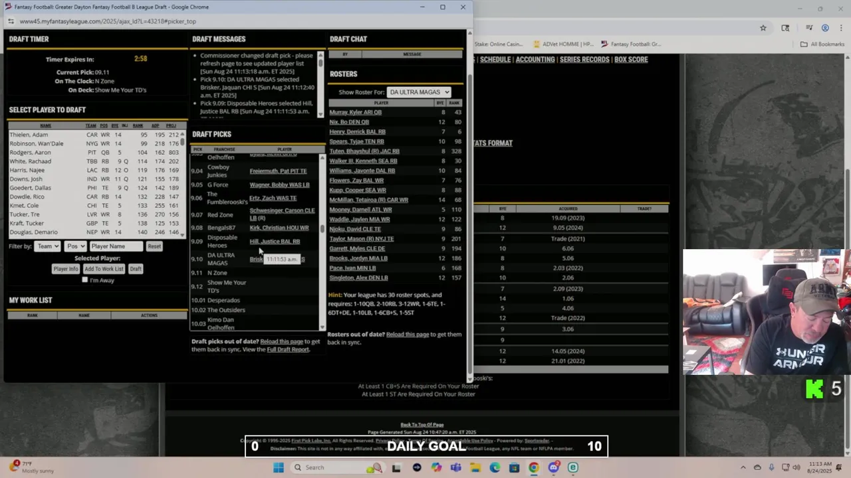This screenshot has height=478, width=851.
Task: Open Microsoft Store from the taskbar
Action: point(514,467)
